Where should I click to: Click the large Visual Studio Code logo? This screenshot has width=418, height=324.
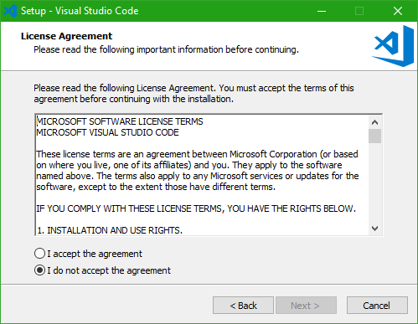point(393,46)
